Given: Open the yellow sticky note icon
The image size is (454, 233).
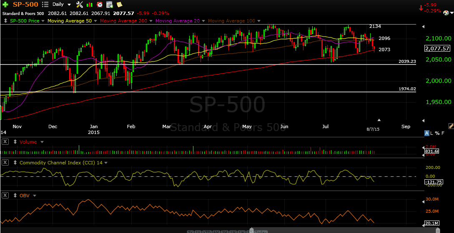Looking at the screenshot, I should click(x=119, y=4).
